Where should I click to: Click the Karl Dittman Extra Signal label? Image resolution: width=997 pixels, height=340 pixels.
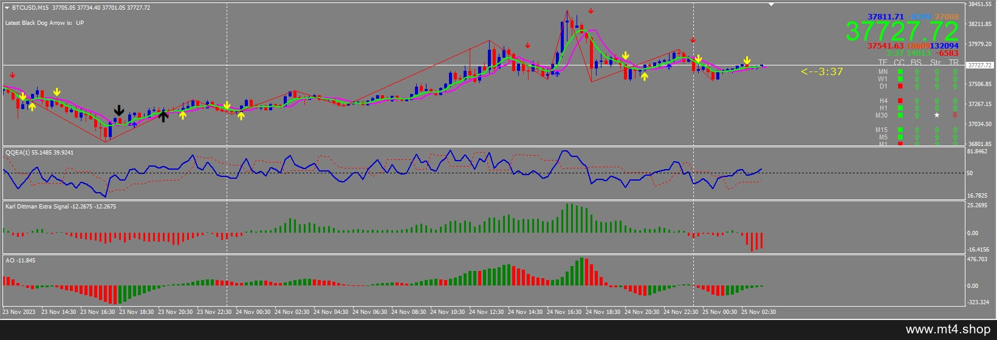pyautogui.click(x=61, y=207)
